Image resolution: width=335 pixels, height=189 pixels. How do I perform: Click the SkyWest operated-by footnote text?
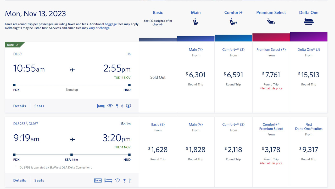point(55,167)
